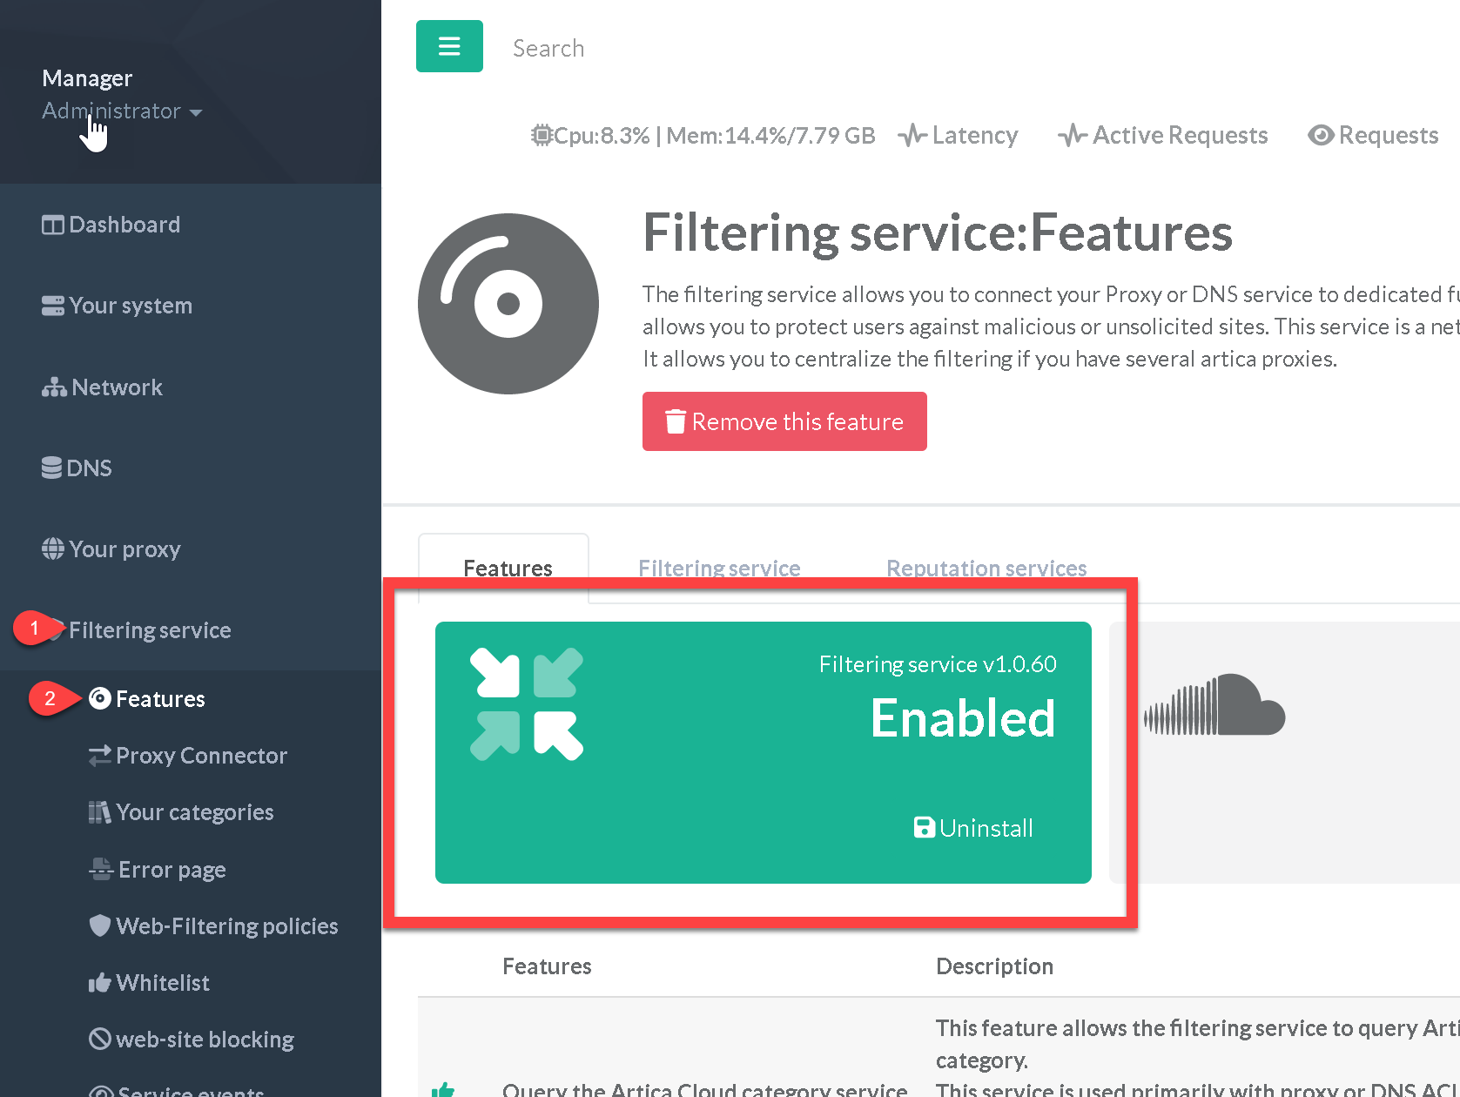Switch to the Reputation services tab
The width and height of the screenshot is (1460, 1097).
click(986, 569)
